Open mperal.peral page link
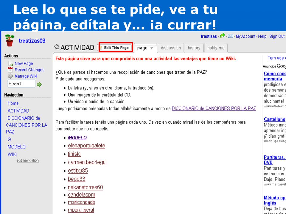Viewport: 286px width, 214px height. [81, 210]
